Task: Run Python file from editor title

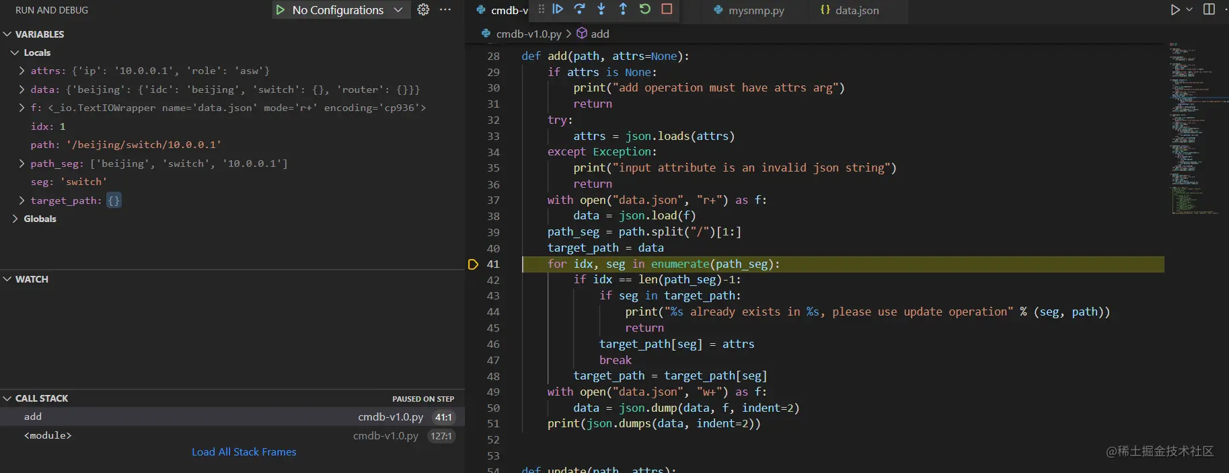Action: (1175, 9)
